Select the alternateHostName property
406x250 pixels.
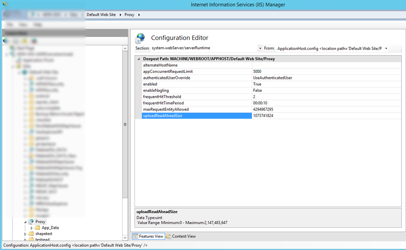[197, 65]
